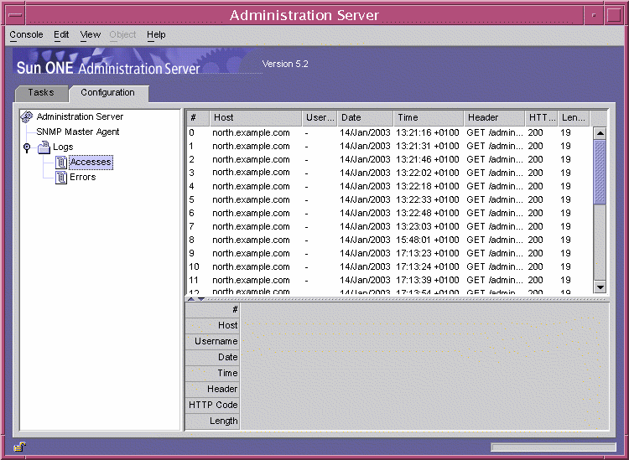Click the vertical scrollbar thumb
This screenshot has height=460, width=629.
[x=600, y=172]
